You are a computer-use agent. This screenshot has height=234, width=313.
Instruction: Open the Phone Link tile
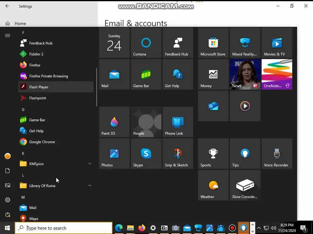pyautogui.click(x=178, y=122)
